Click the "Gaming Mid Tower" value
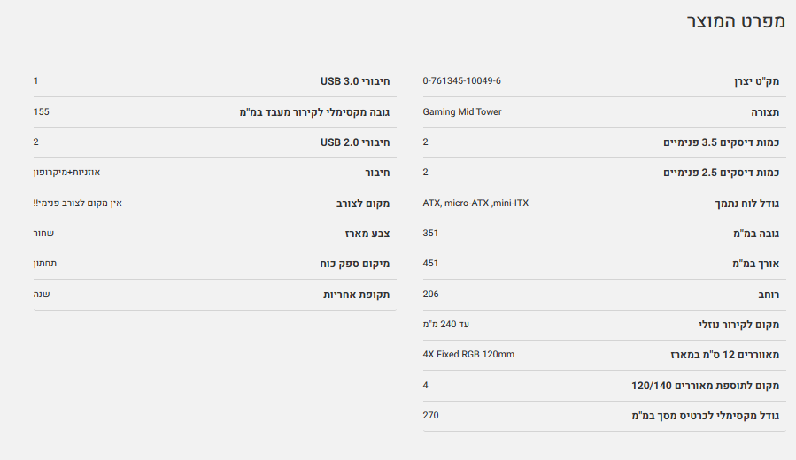 point(462,112)
